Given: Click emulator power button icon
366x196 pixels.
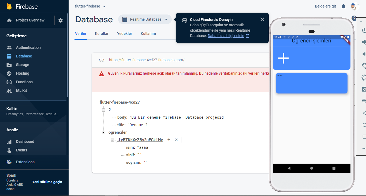Looking at the screenshot, I should point(364,30).
